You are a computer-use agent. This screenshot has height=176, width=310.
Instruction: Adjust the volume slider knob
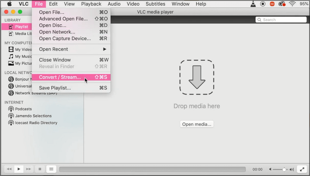coord(284,169)
